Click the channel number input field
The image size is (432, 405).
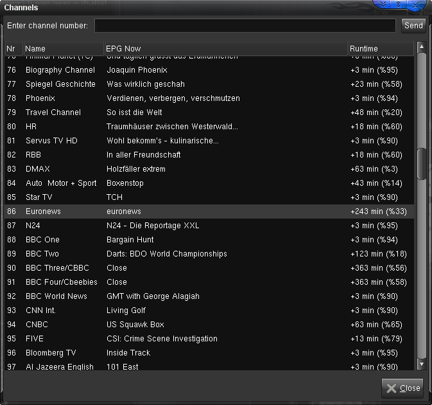point(245,26)
